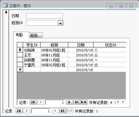Image resolution: width=139 pixels, height=117 pixels.
Task: Click the 刘杨琳 student cell
Action: point(32,50)
